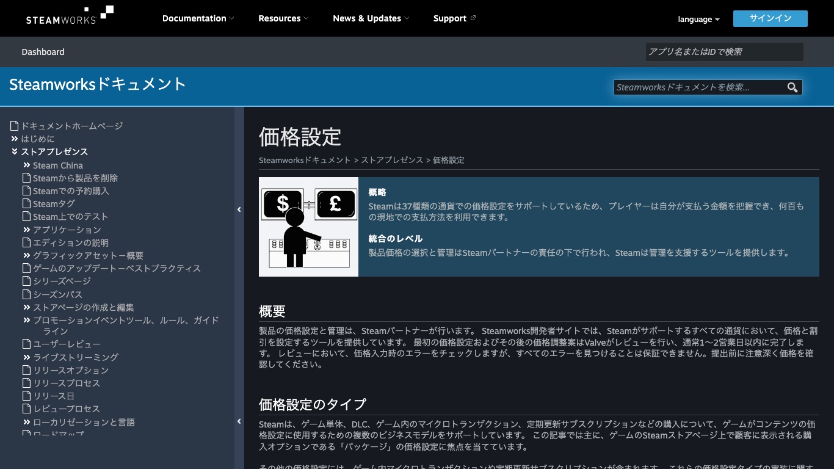
Task: Expand the はじめに section
Action: (x=15, y=139)
